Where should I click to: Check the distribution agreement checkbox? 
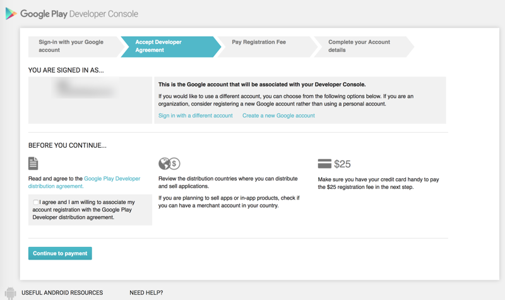tap(36, 202)
